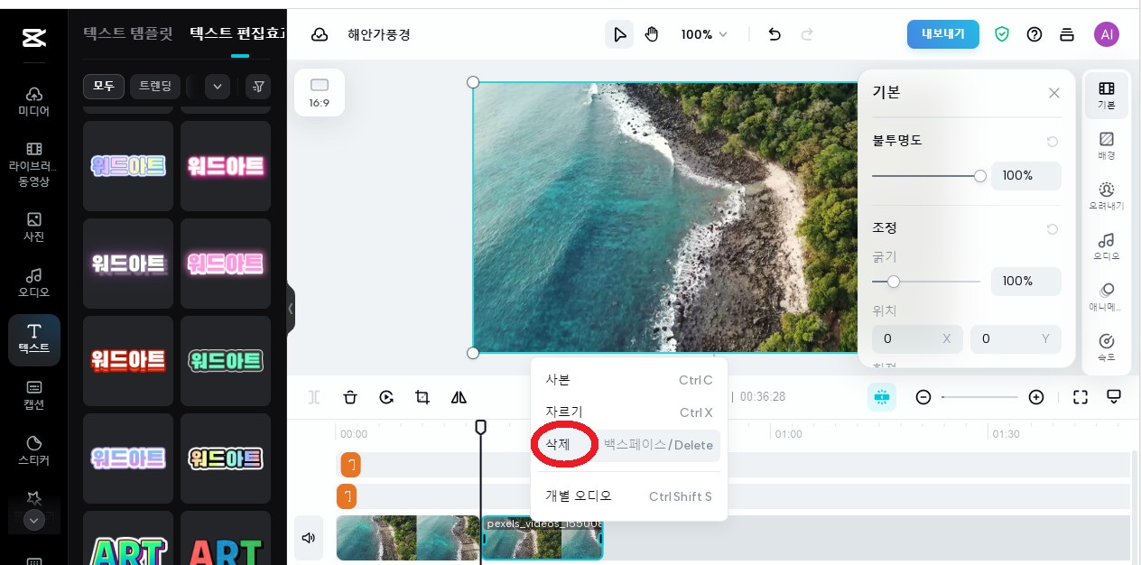Viewport: 1141px width, 565px height.
Task: Select the 모두 filter chip
Action: [x=104, y=87]
